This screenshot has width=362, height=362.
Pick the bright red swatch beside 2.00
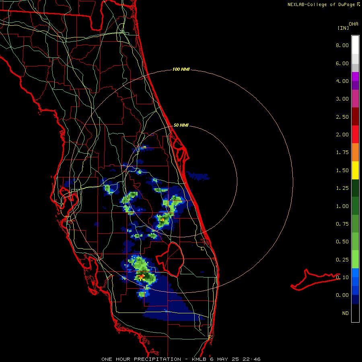355,134
